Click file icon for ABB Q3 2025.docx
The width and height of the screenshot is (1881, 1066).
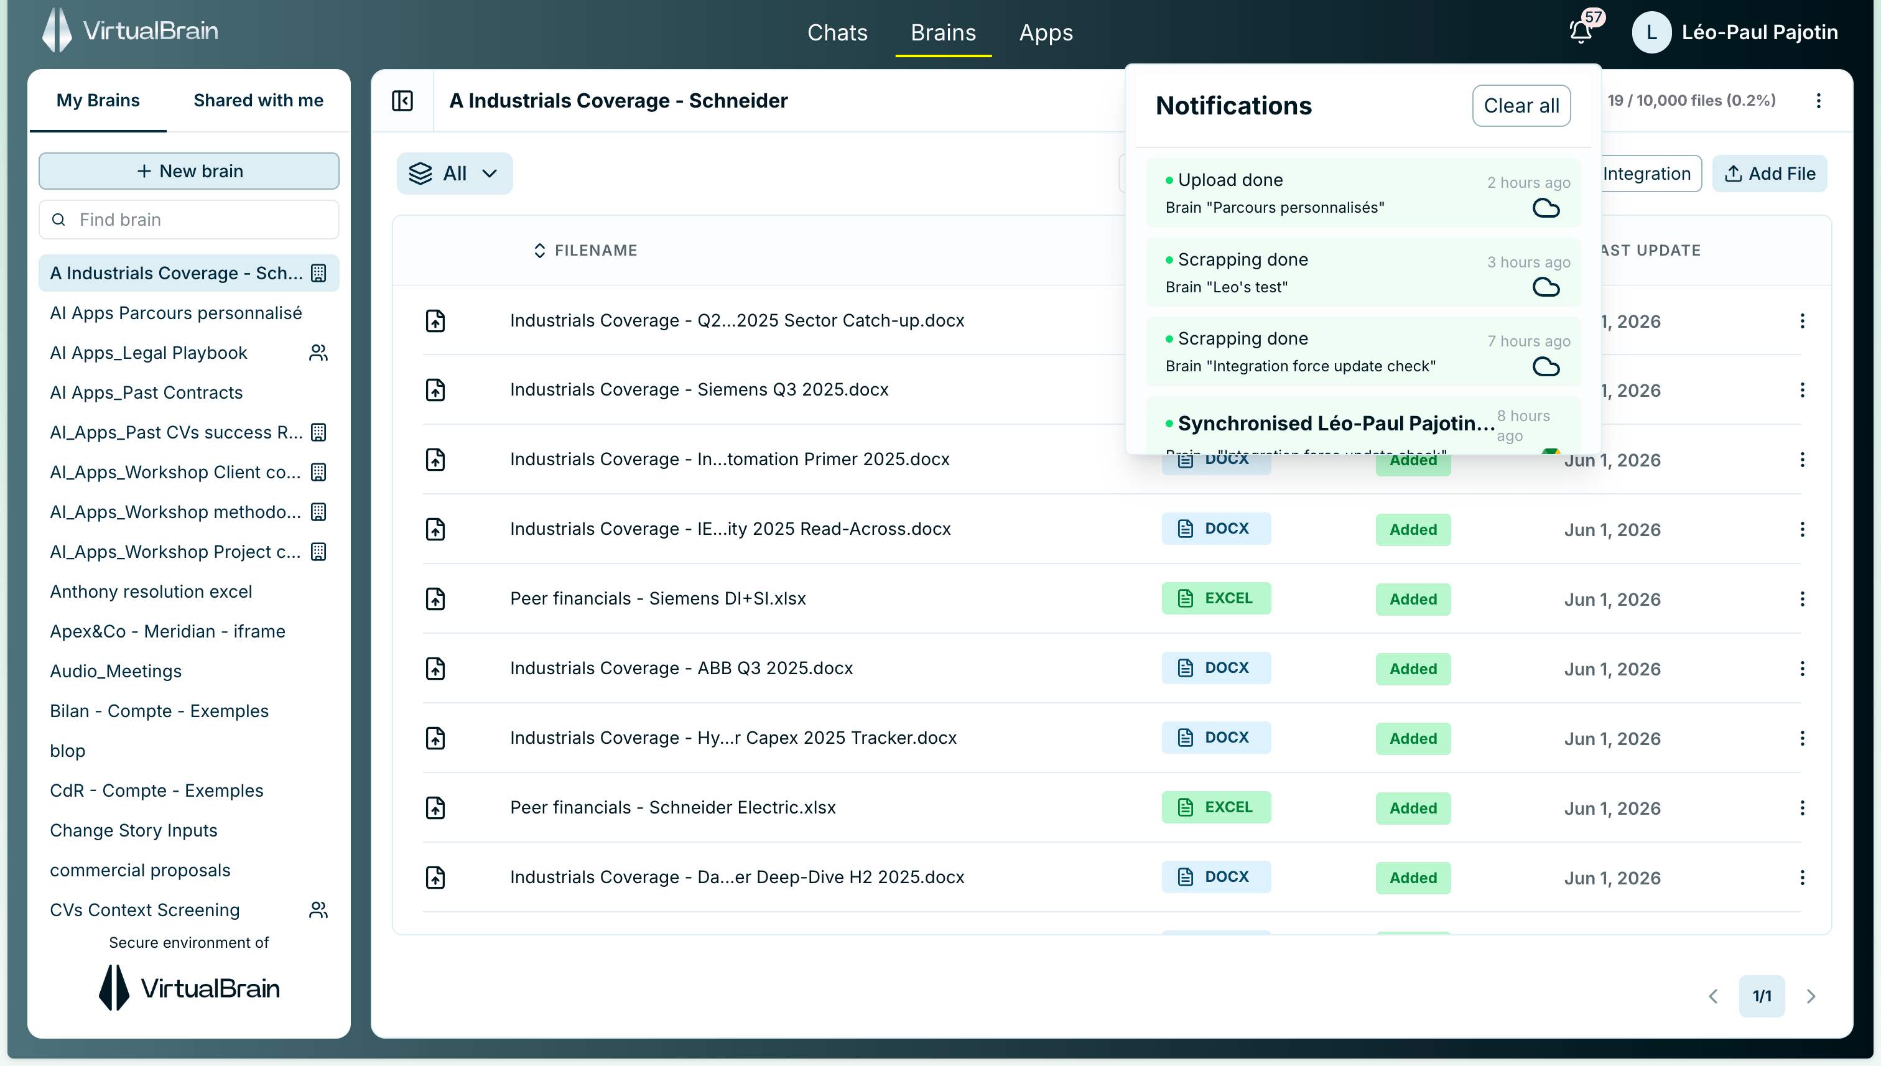point(435,669)
